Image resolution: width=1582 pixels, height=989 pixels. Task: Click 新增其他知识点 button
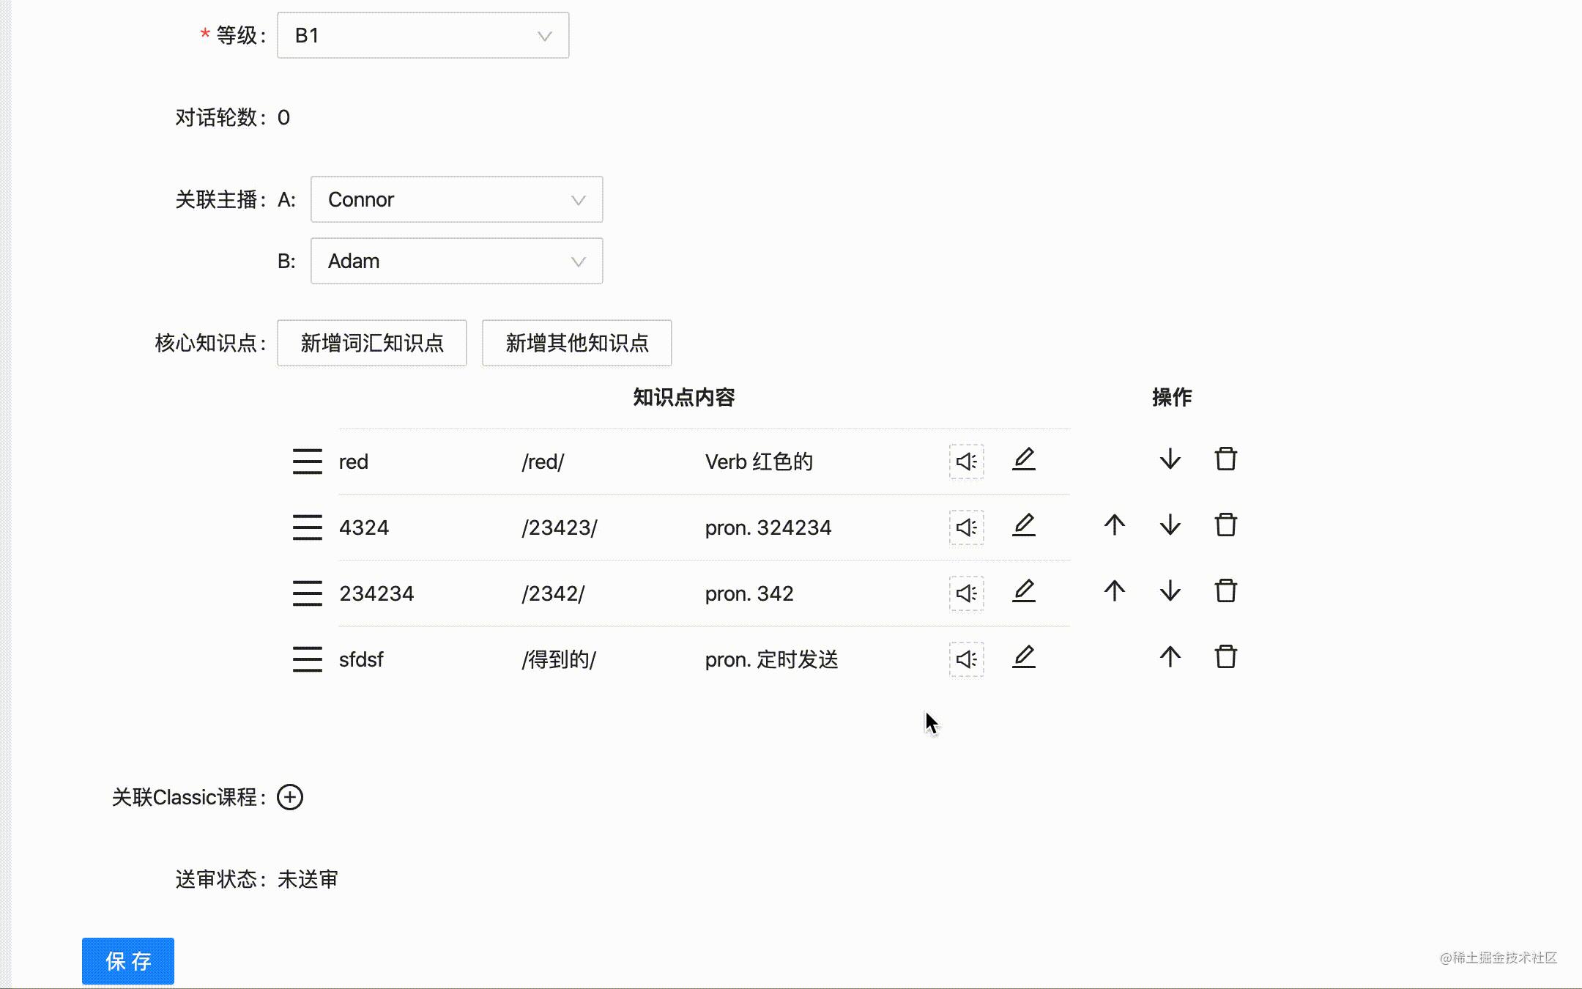(x=577, y=343)
